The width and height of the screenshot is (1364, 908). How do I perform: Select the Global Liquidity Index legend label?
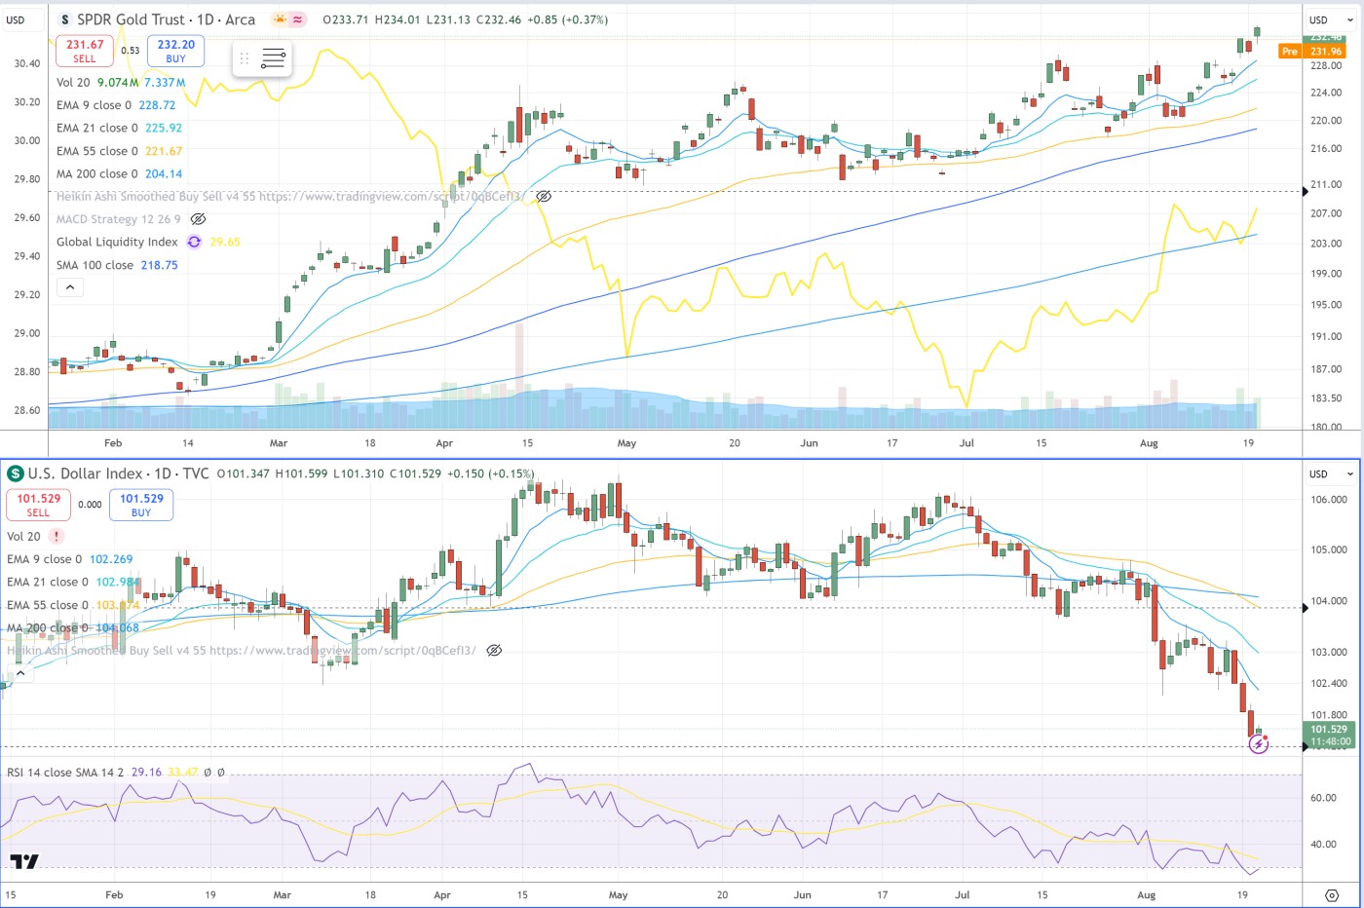[117, 243]
